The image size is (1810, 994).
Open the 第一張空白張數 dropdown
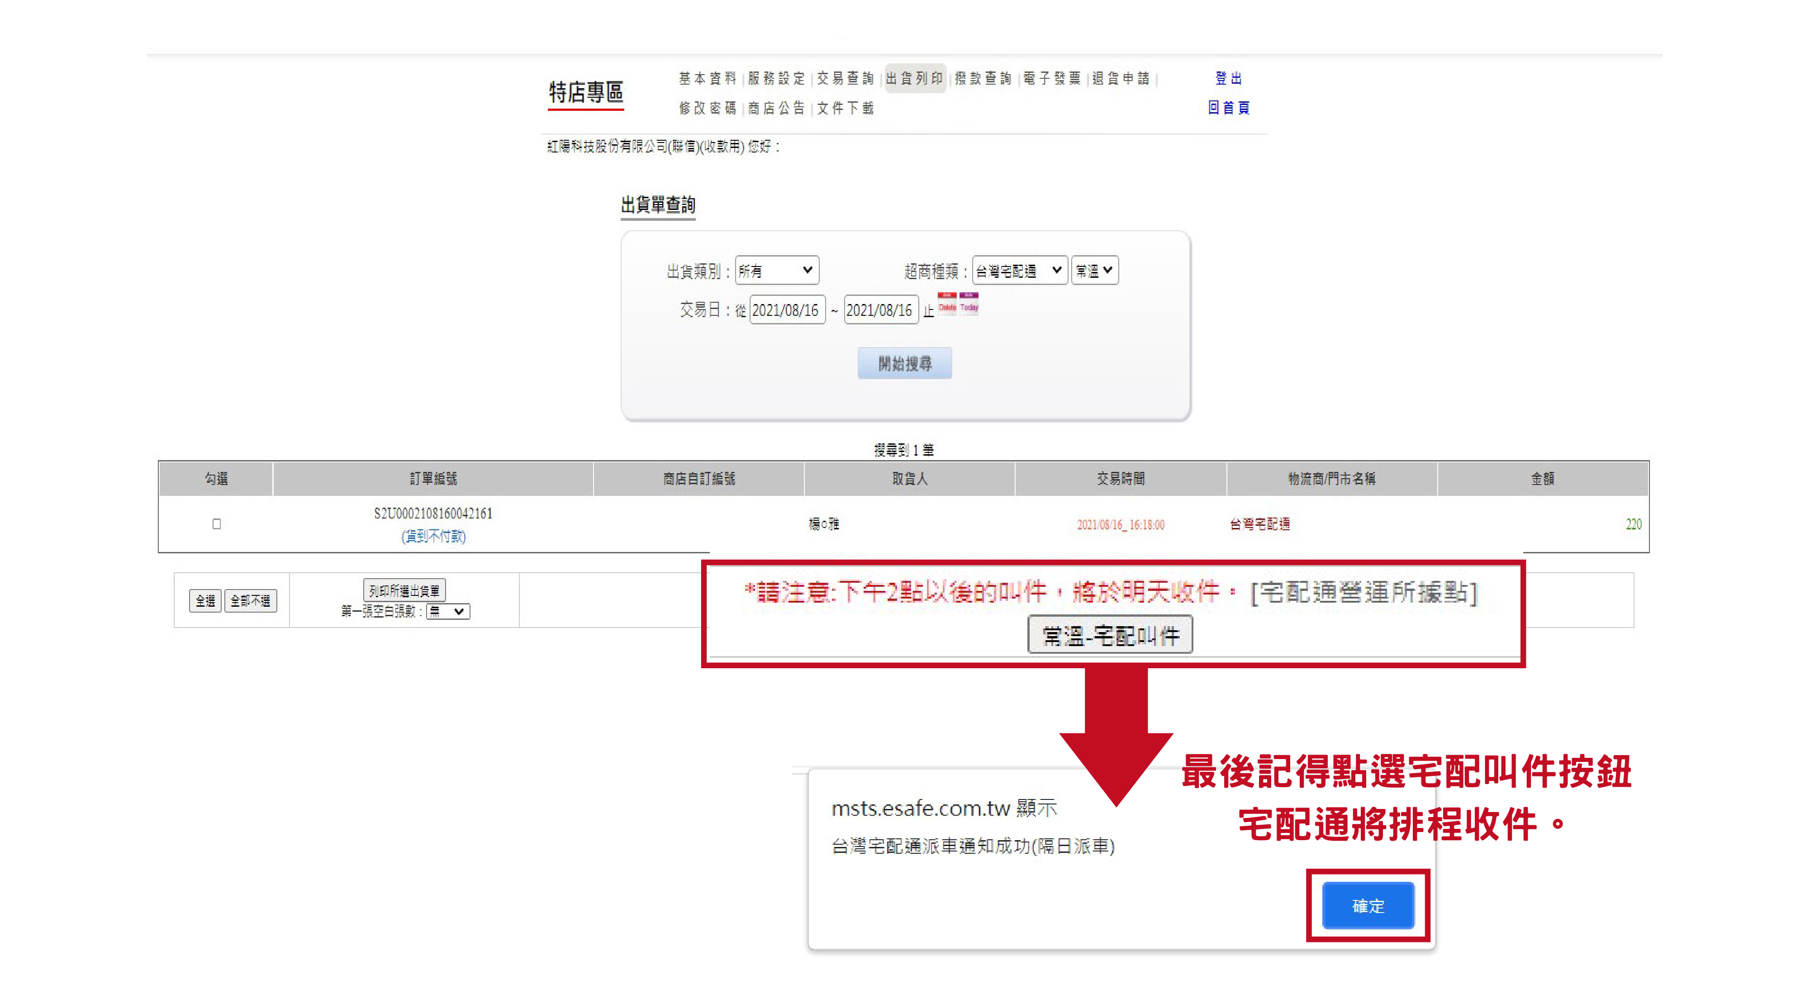tap(448, 611)
